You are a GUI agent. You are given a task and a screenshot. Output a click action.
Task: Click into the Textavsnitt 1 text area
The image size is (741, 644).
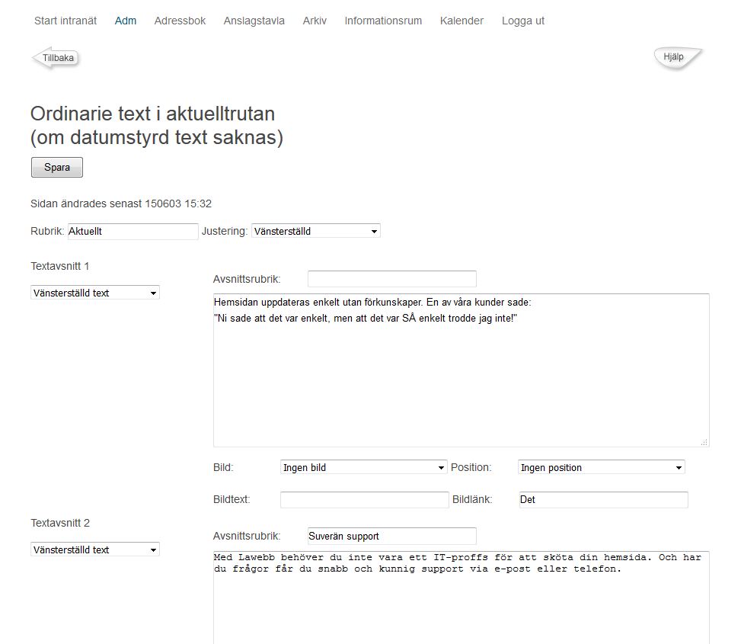[x=462, y=370]
